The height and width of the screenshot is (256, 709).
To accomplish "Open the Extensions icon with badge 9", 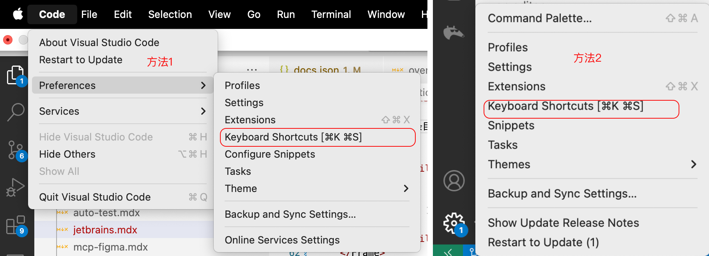I will point(16,225).
